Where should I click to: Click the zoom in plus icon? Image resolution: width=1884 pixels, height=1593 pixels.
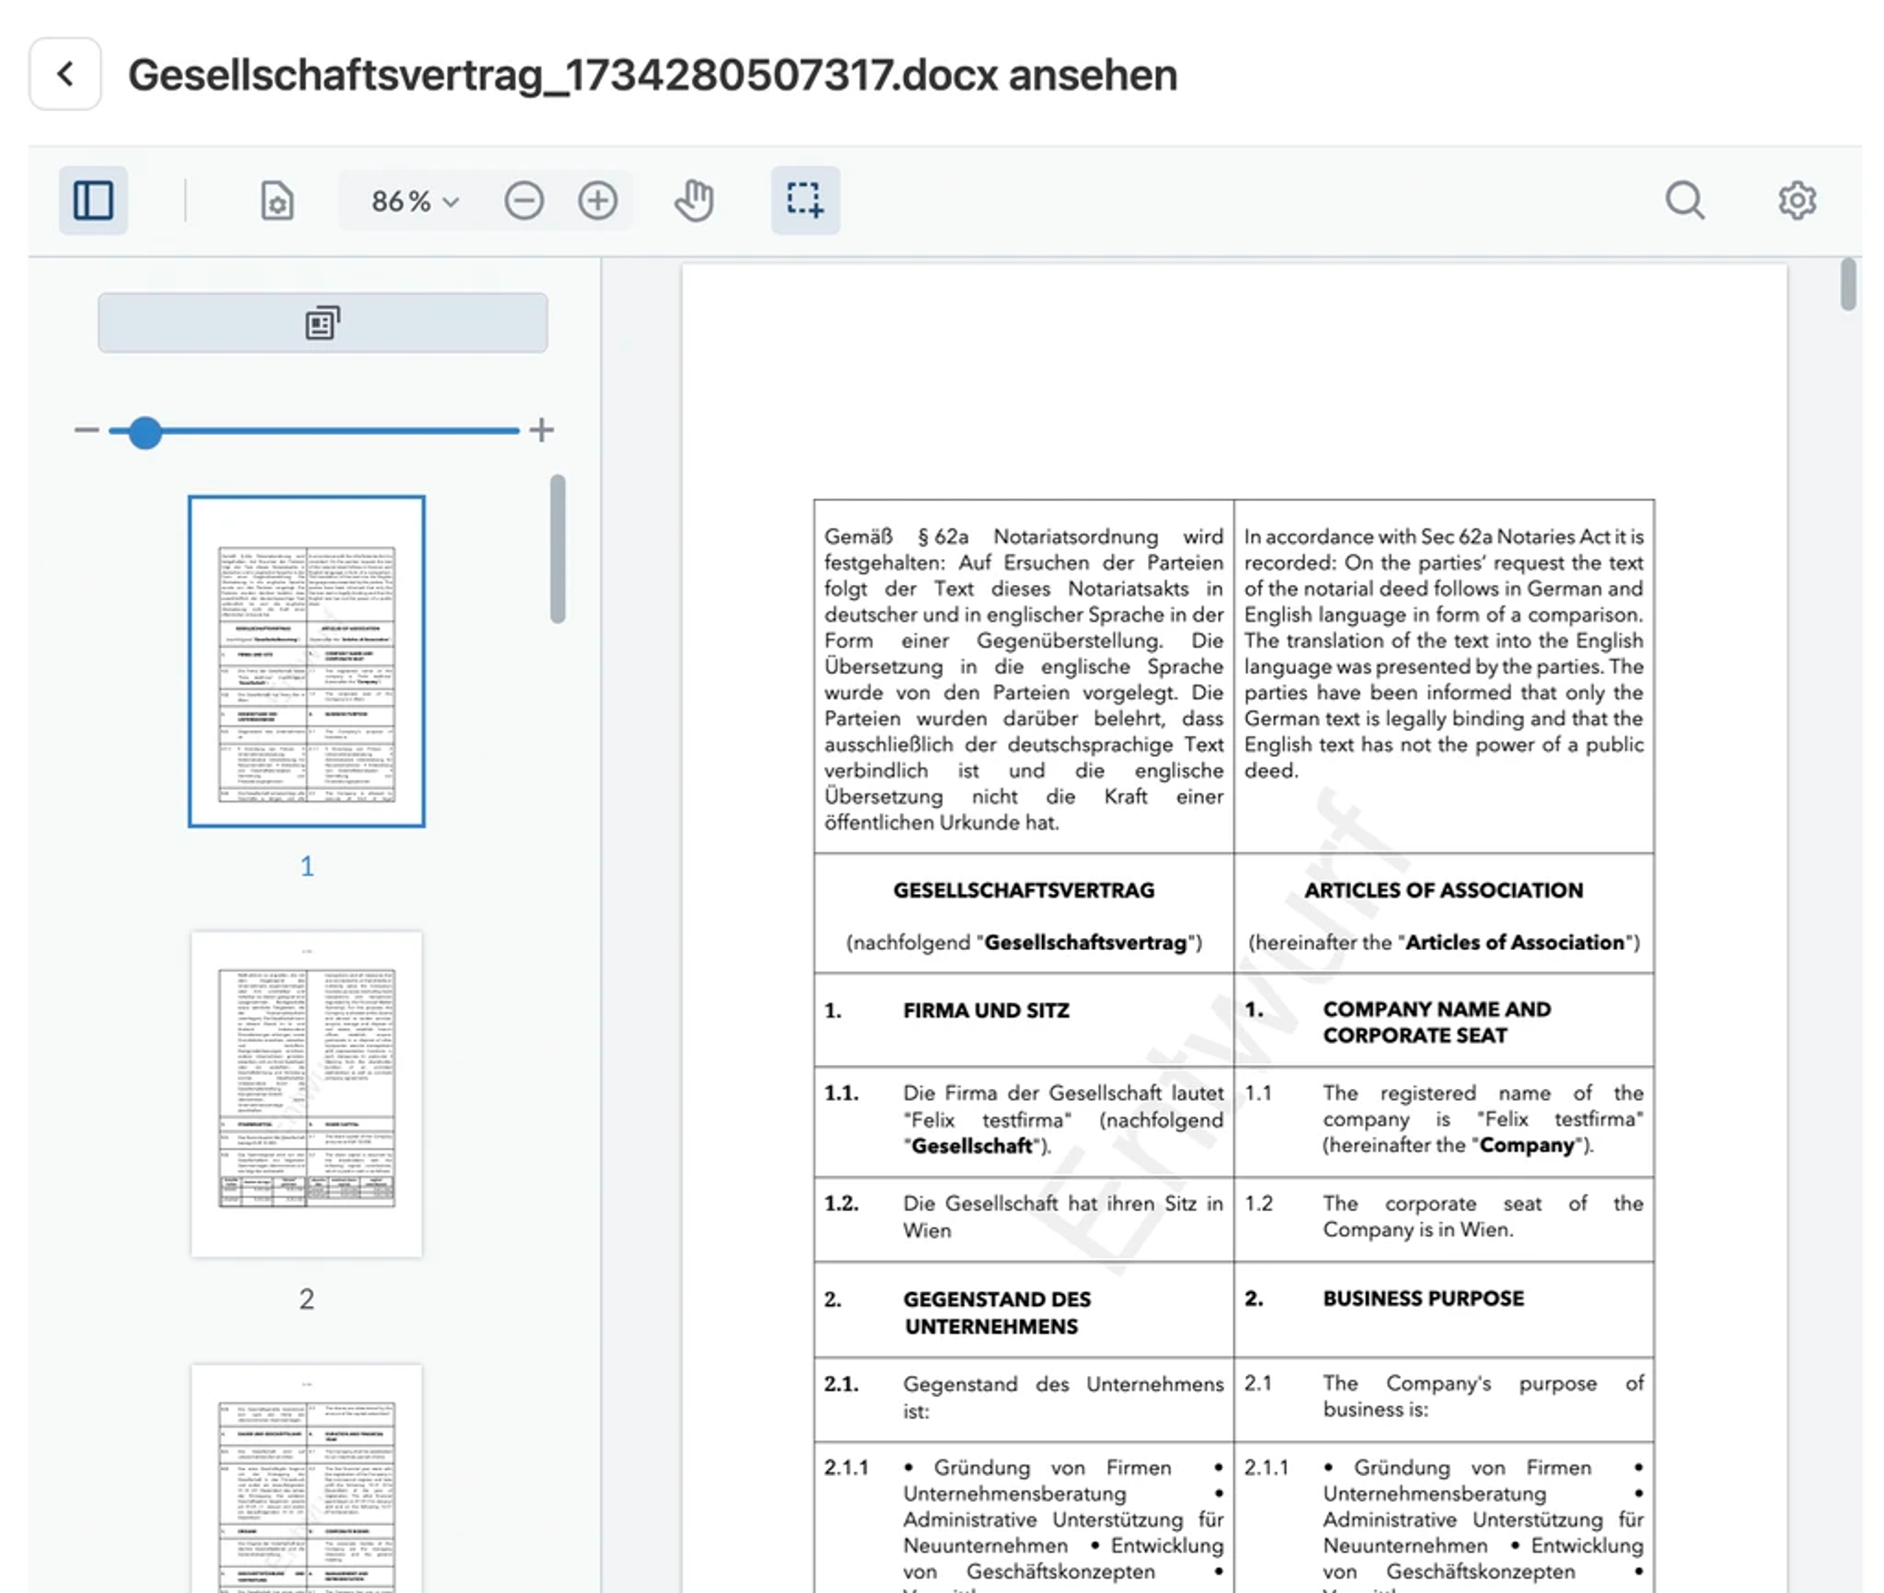[x=597, y=200]
